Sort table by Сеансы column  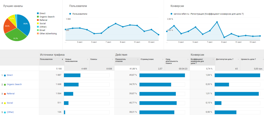[94, 59]
